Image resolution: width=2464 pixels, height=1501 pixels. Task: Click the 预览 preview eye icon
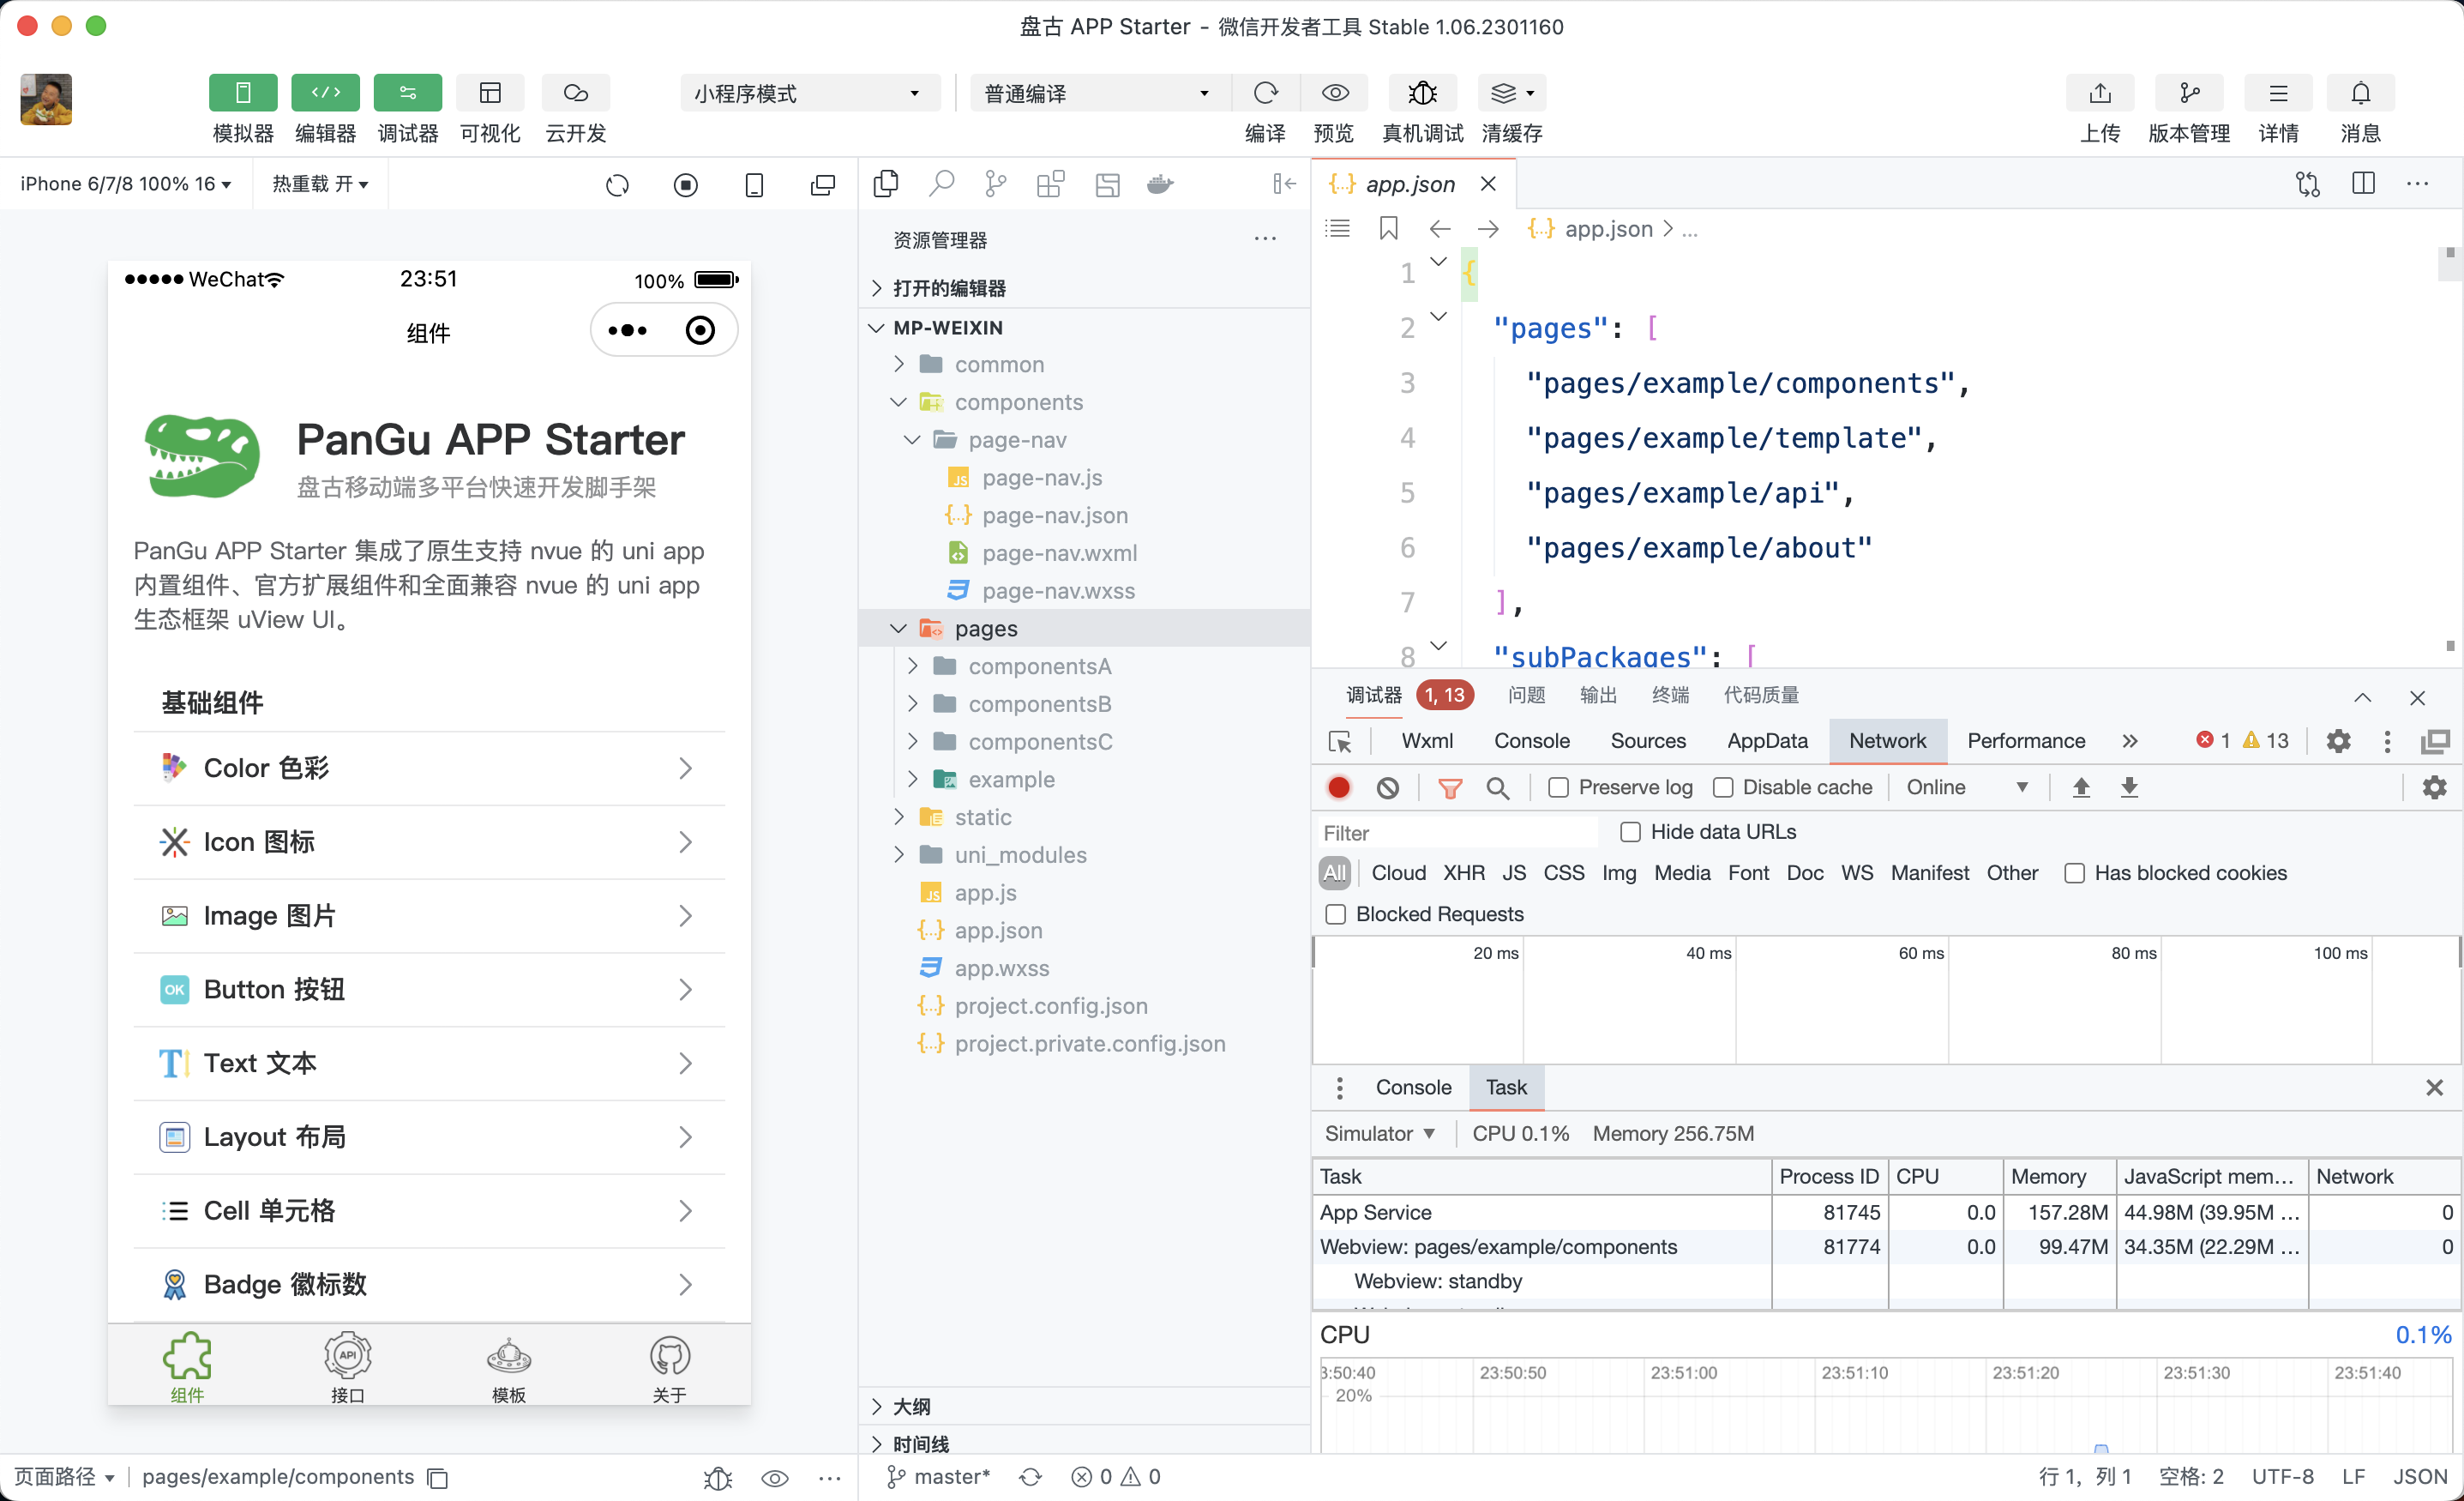(x=1334, y=93)
